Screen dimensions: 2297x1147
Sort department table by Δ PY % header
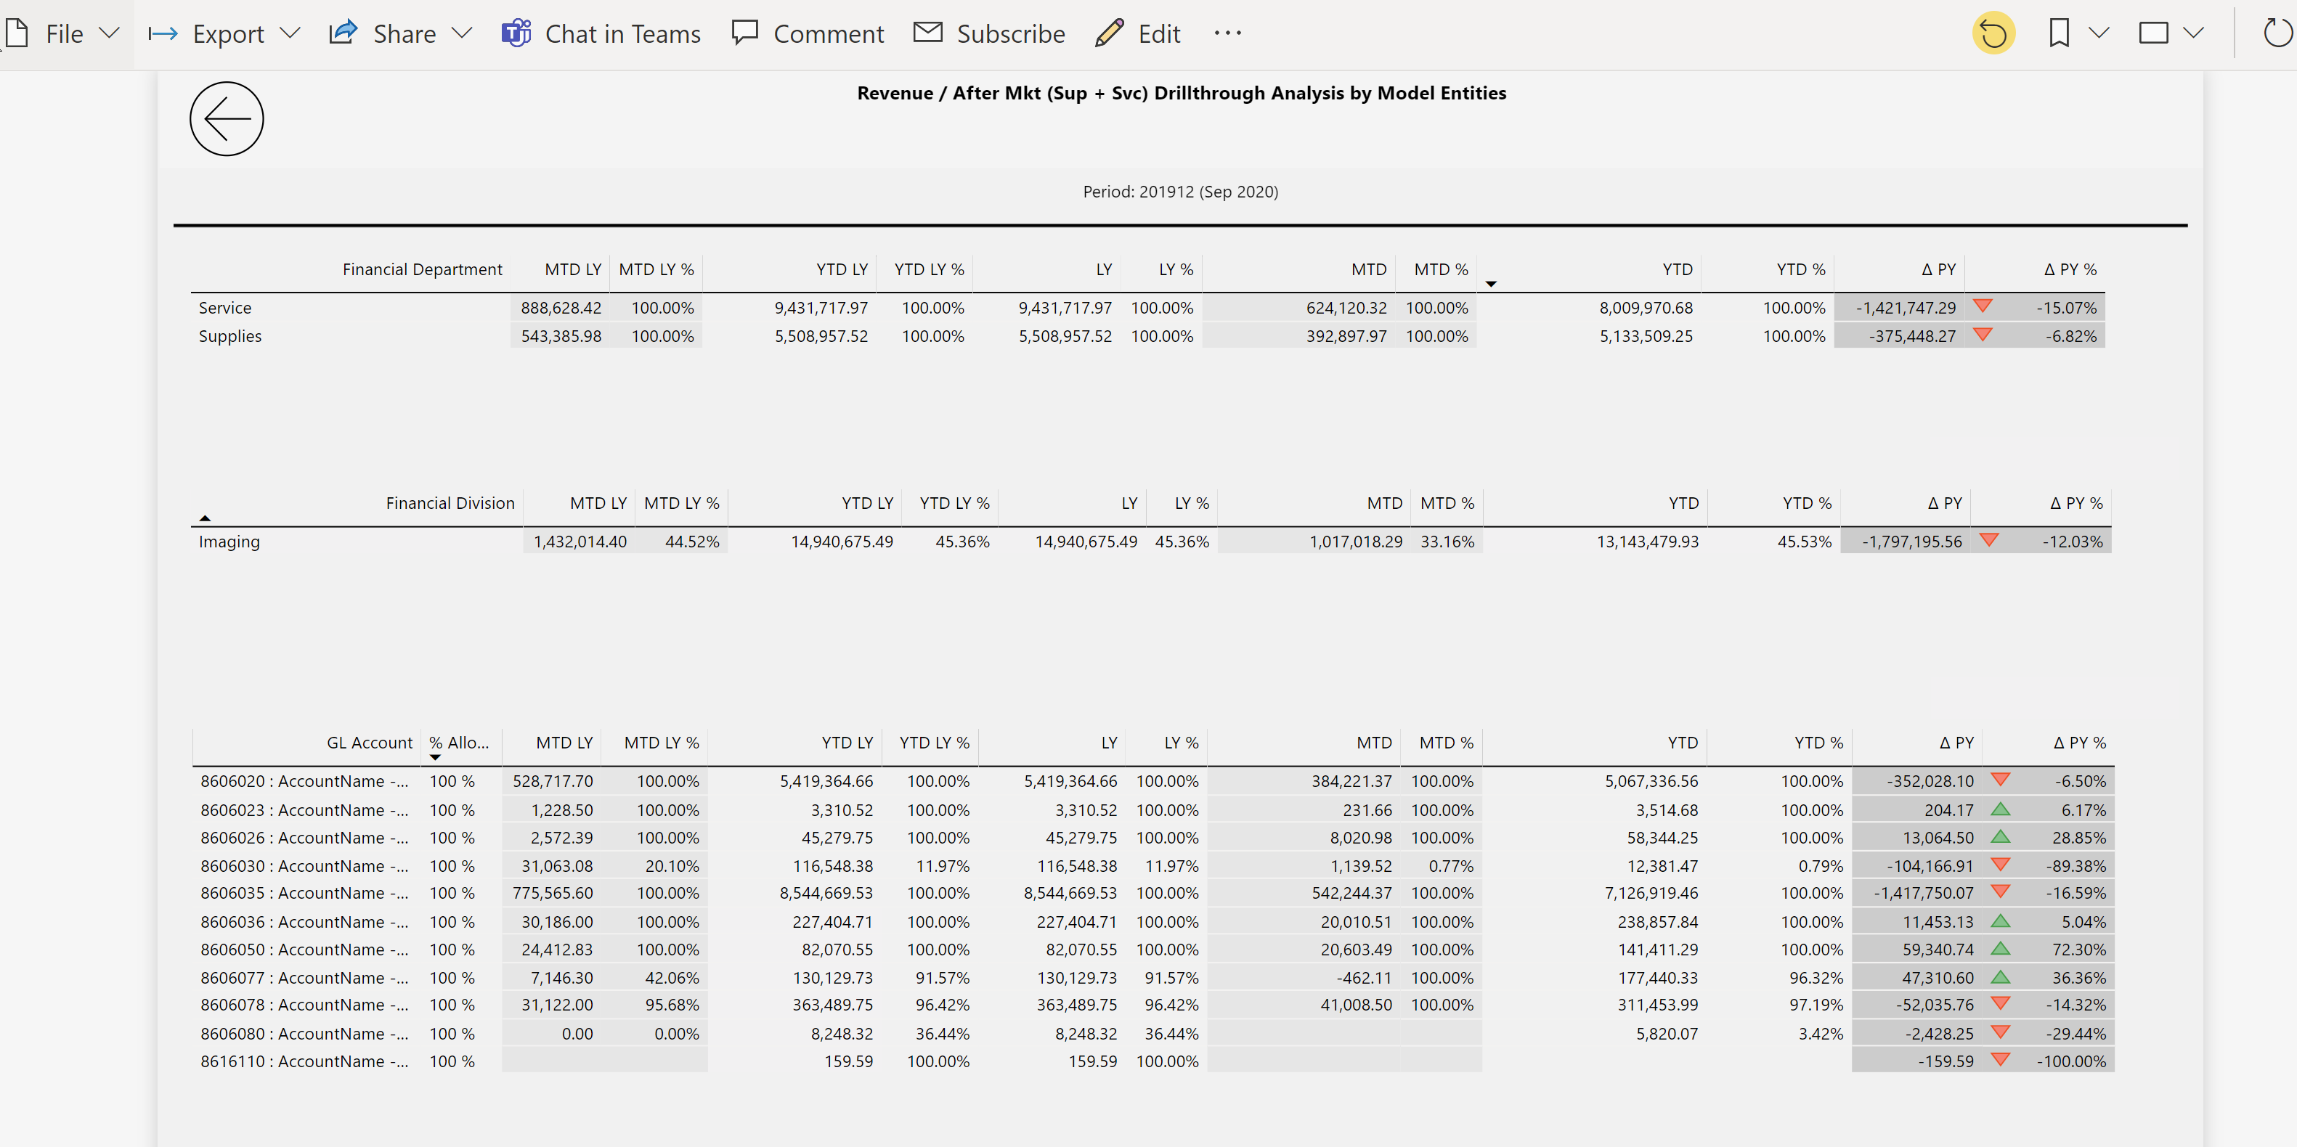(2070, 269)
